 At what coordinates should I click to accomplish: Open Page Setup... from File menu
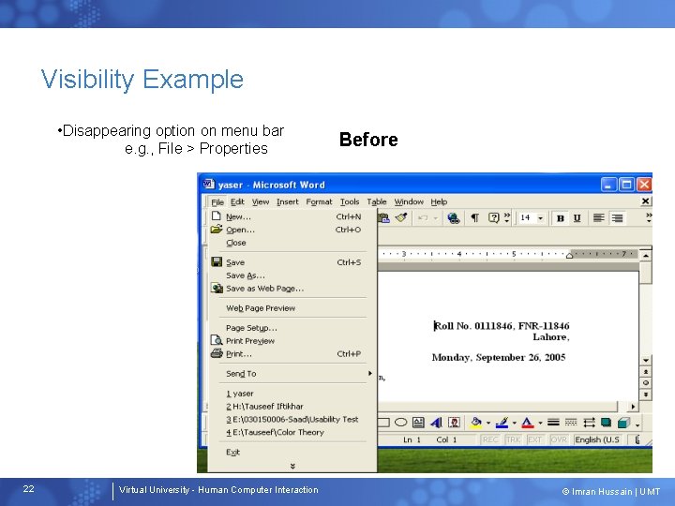point(292,328)
